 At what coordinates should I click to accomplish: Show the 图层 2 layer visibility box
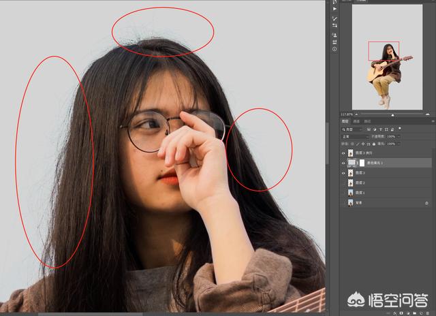click(343, 183)
